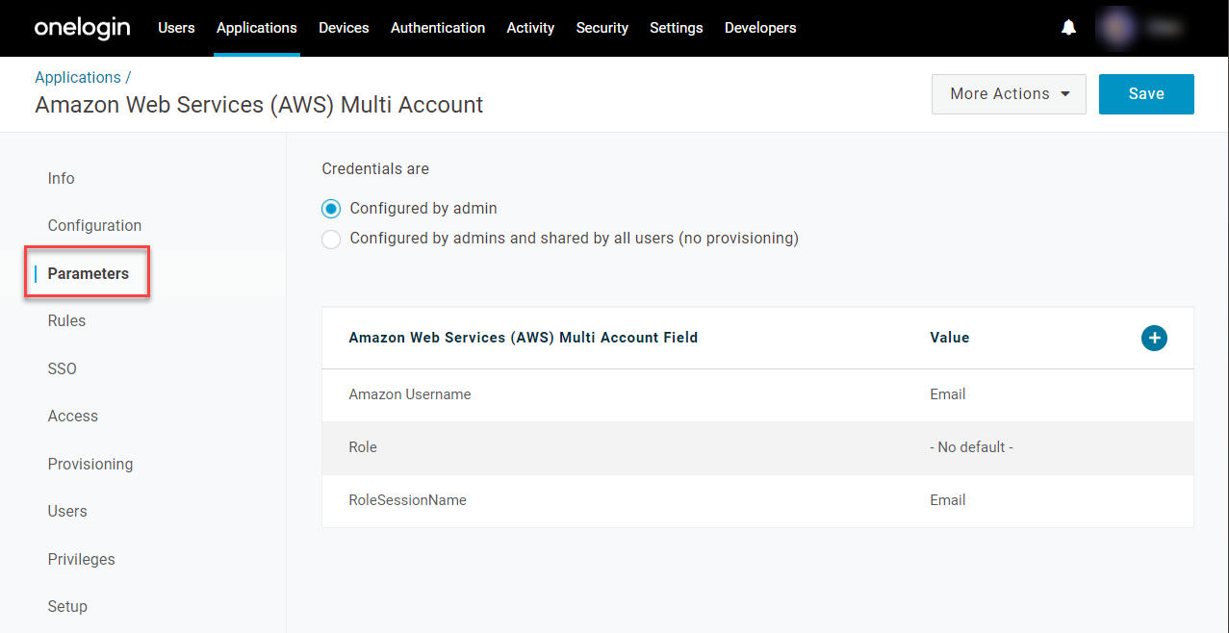The height and width of the screenshot is (633, 1229).
Task: Expand the More Actions dropdown
Action: click(x=1009, y=94)
